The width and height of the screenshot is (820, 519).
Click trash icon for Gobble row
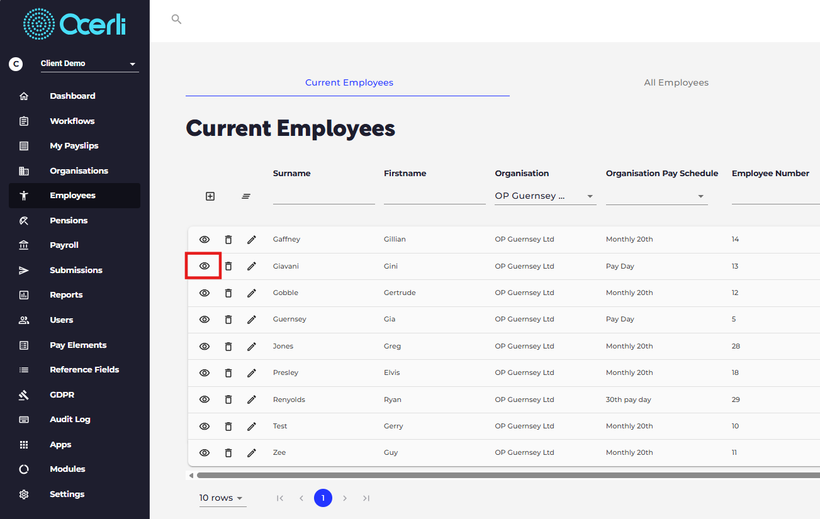point(228,293)
